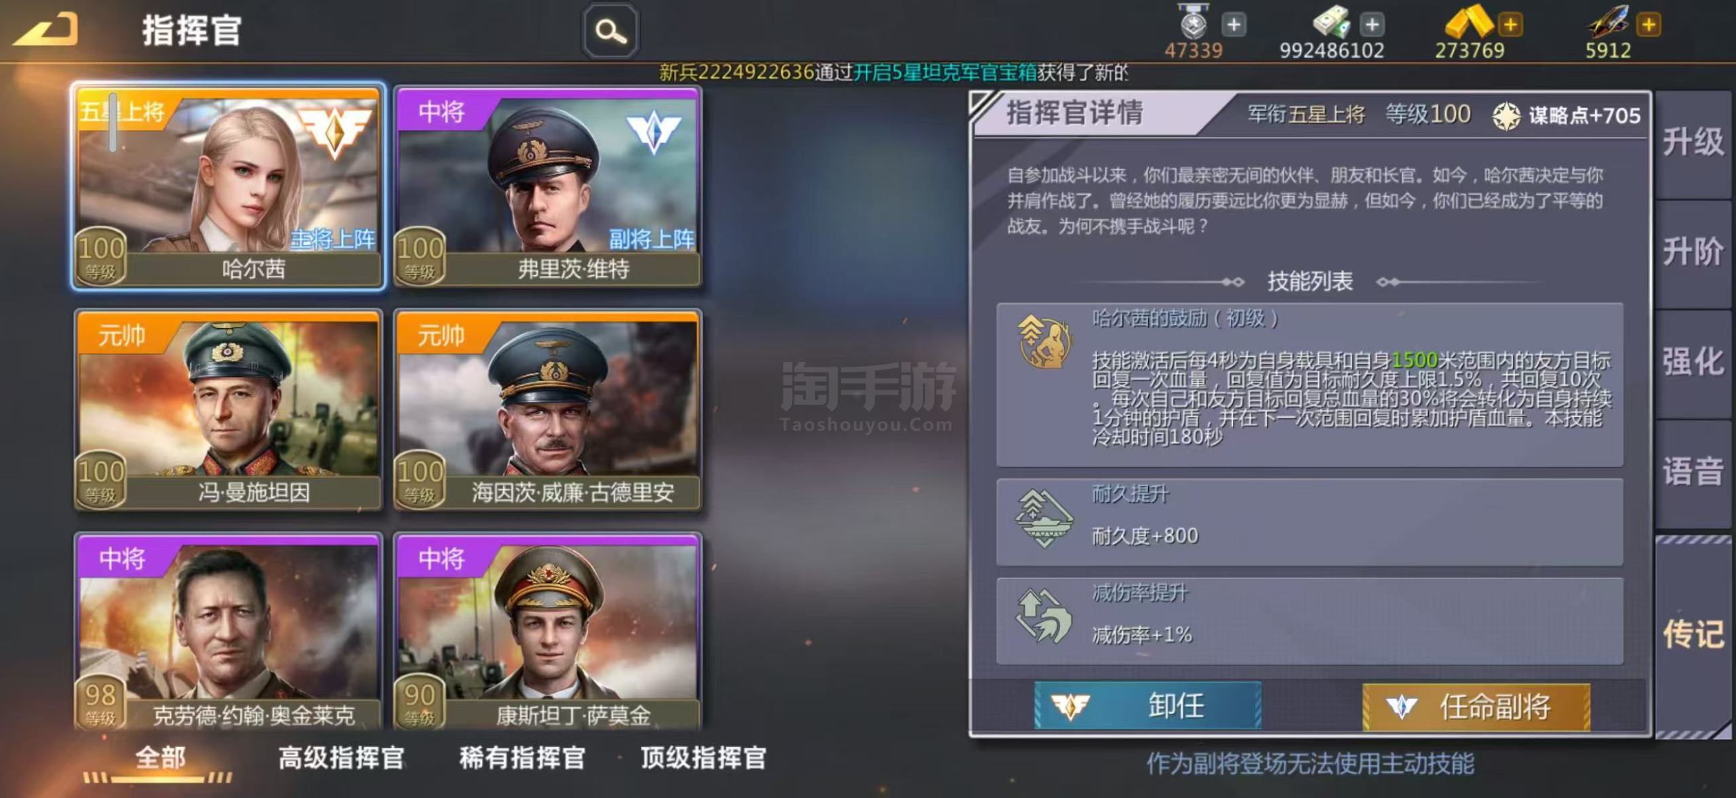Image resolution: width=1736 pixels, height=798 pixels.
Task: Open the 减伤率提升 skill icon
Action: tap(1044, 616)
